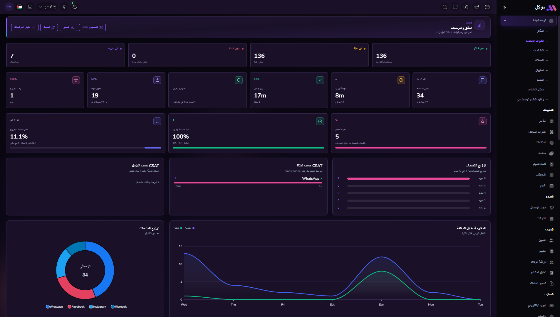Viewport: 560px width, 317px height.
Task: Toggle the light bulb theme switcher
Action: click(64, 7)
